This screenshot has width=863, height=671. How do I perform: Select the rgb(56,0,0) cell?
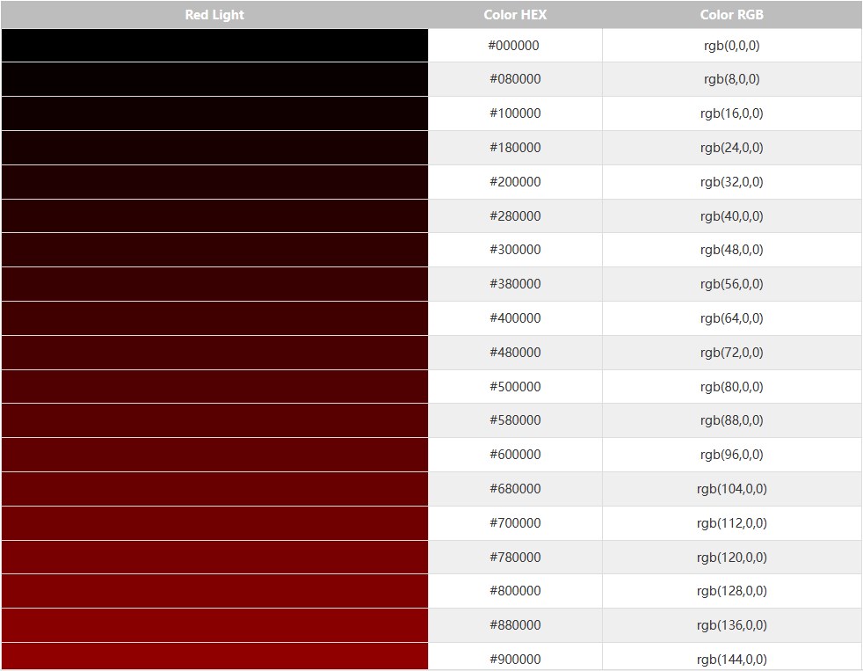click(x=732, y=284)
